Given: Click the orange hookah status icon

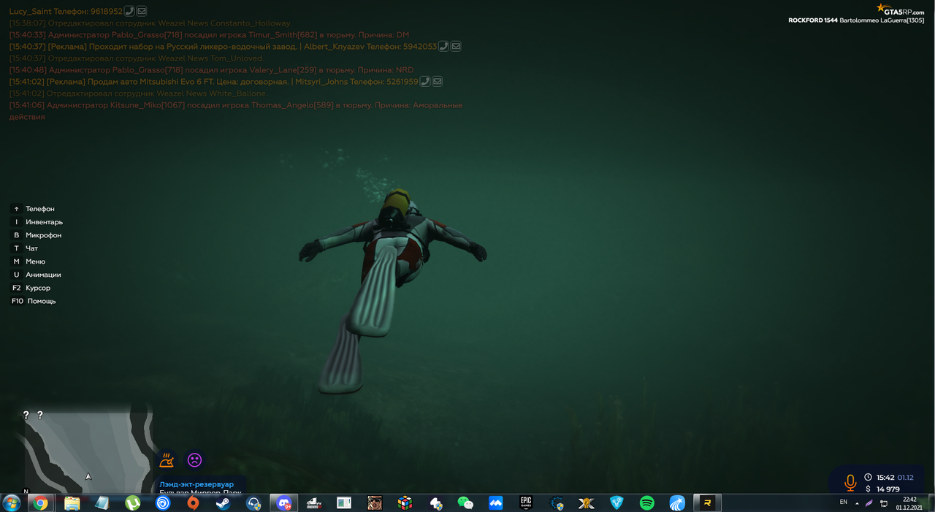Looking at the screenshot, I should (x=167, y=460).
